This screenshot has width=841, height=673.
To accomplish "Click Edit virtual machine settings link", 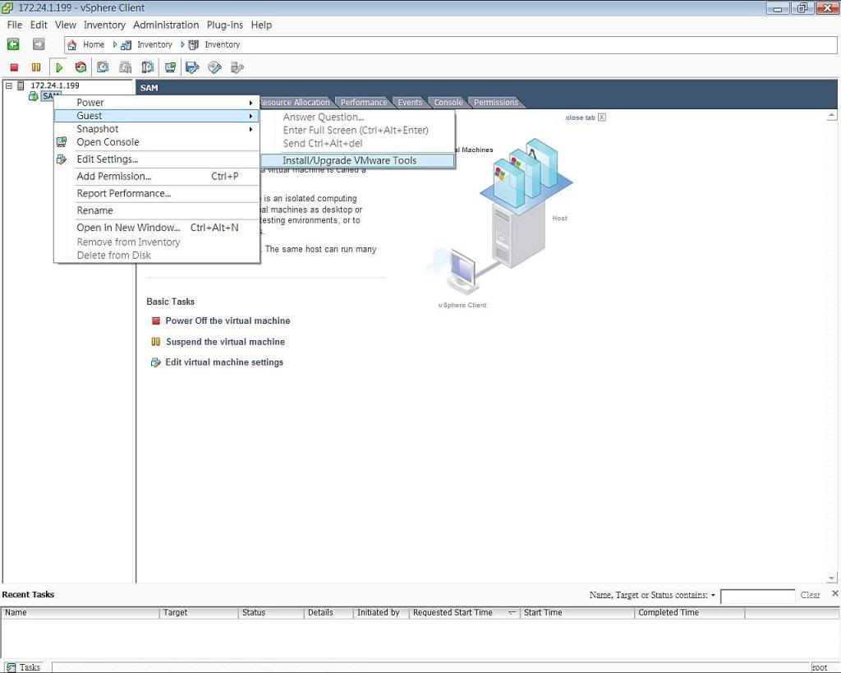I will coord(224,363).
